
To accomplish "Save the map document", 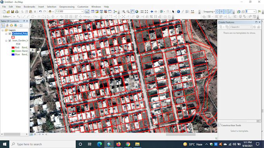I will (x=12, y=12).
